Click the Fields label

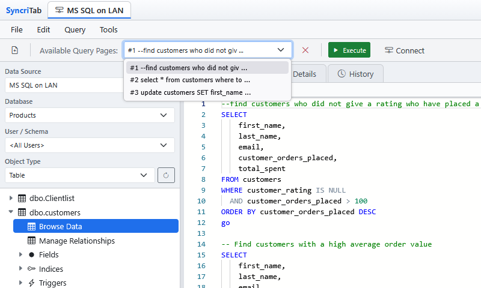click(x=49, y=254)
